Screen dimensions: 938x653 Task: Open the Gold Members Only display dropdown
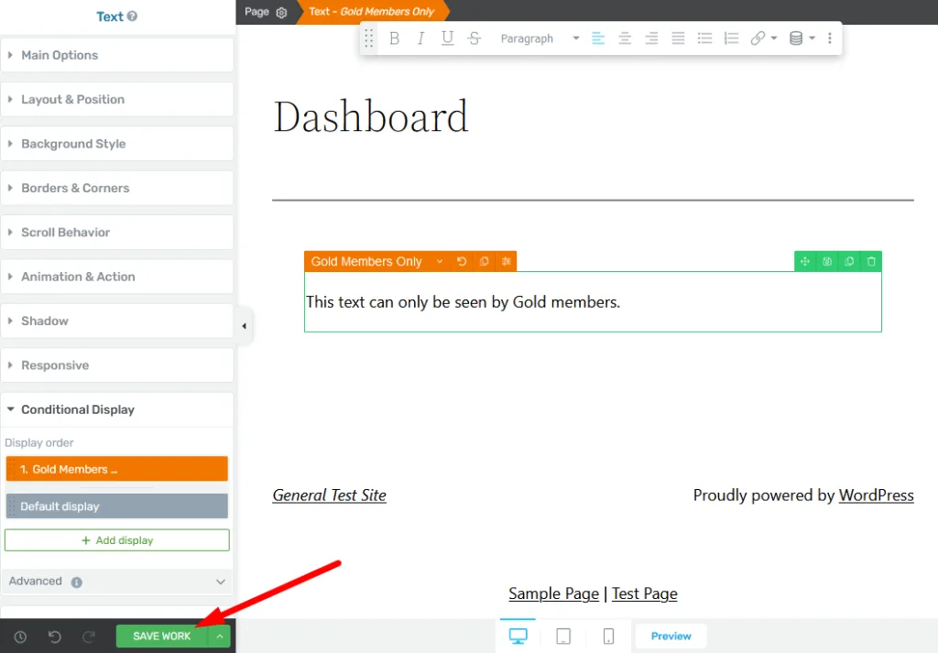440,261
